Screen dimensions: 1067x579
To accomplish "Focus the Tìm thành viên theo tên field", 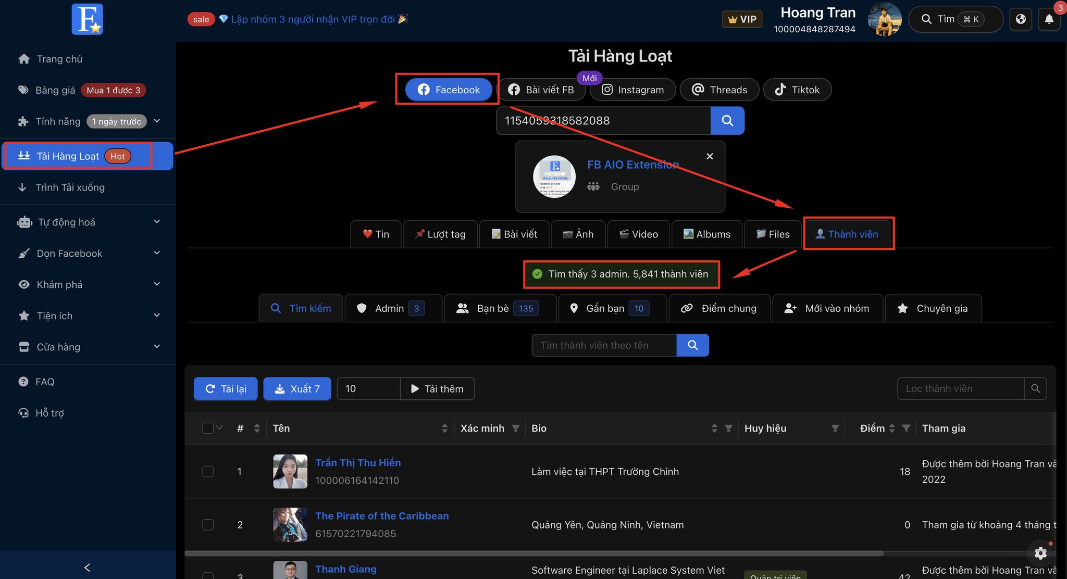I will coord(604,345).
